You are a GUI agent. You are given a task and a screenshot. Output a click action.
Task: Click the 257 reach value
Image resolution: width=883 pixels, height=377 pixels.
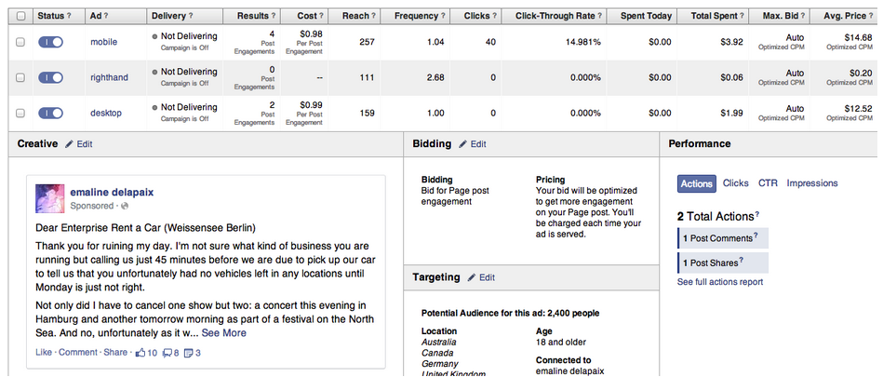point(367,42)
